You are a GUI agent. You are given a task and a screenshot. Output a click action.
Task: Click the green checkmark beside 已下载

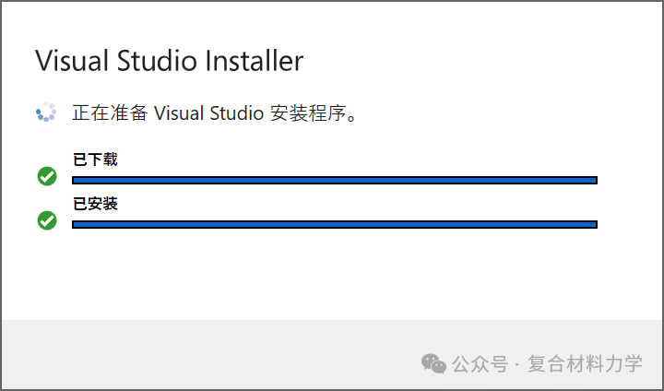[47, 176]
